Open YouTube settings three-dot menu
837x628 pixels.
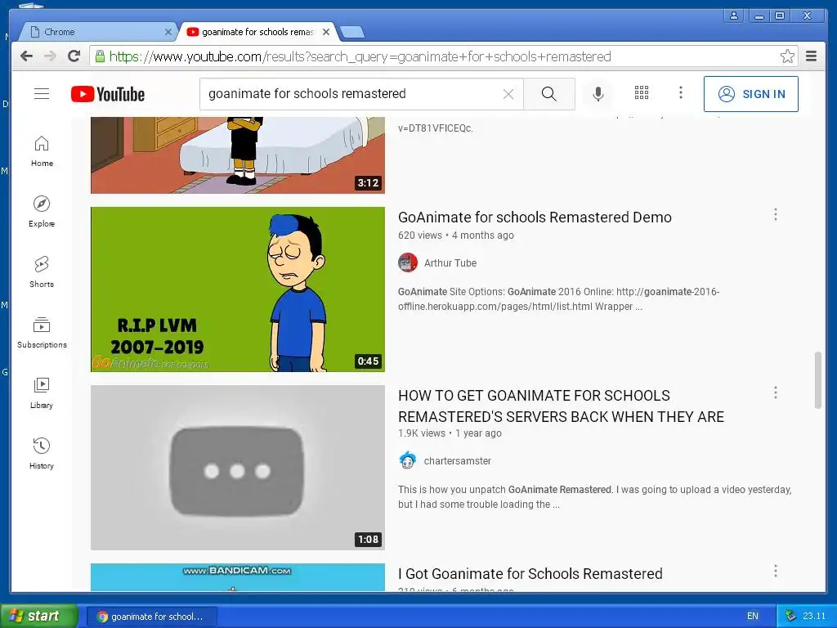(681, 93)
